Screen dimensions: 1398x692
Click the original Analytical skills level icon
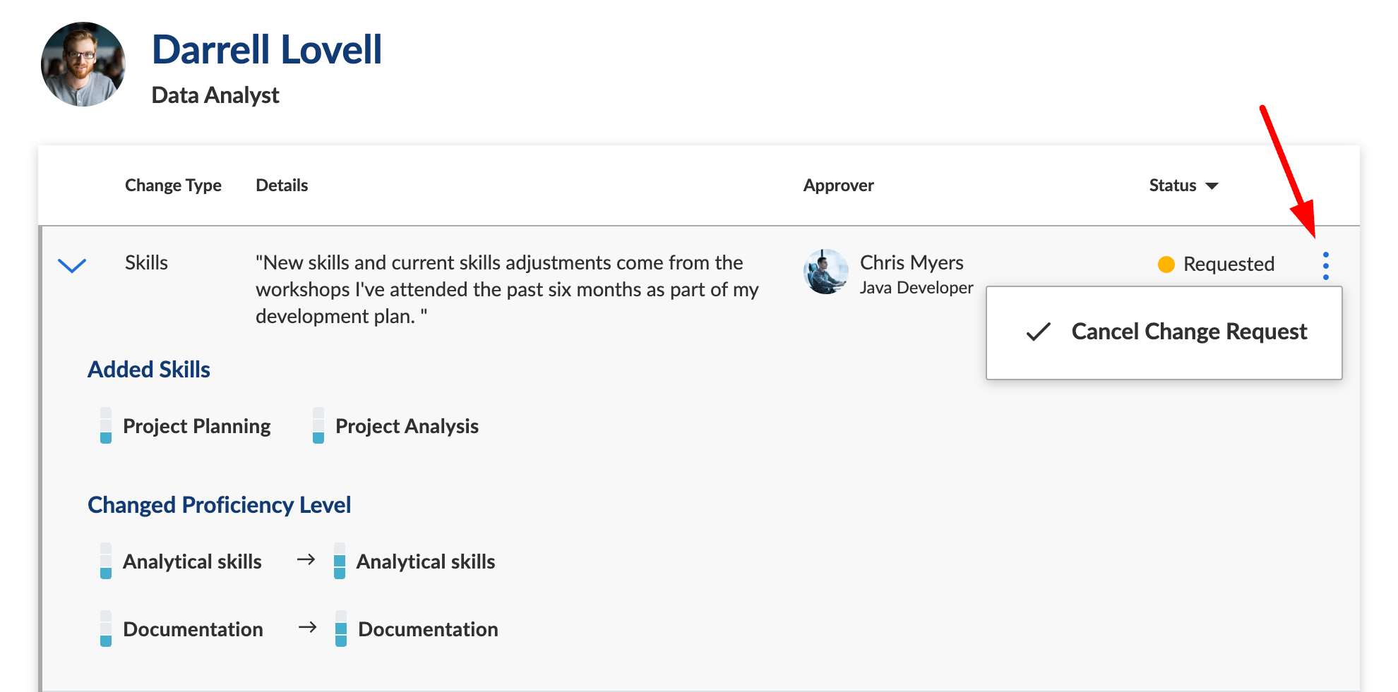coord(106,561)
